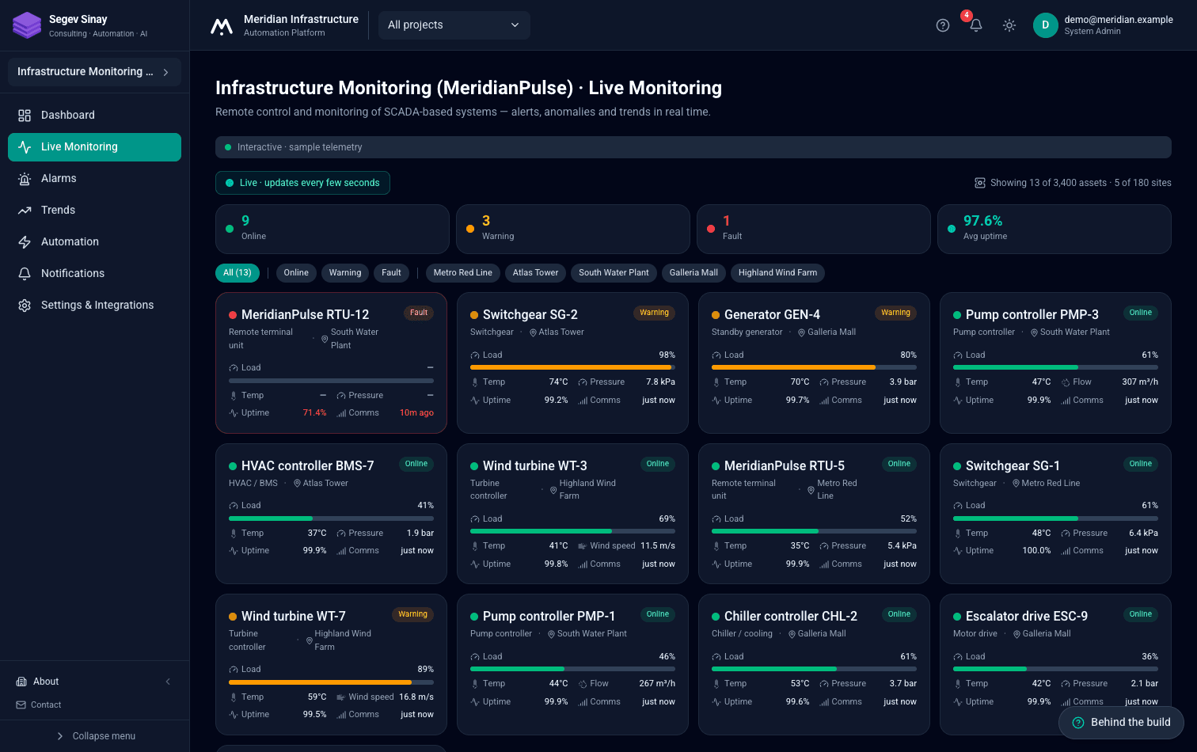Expand the Infrastructure Monitoring product selector

tap(94, 72)
